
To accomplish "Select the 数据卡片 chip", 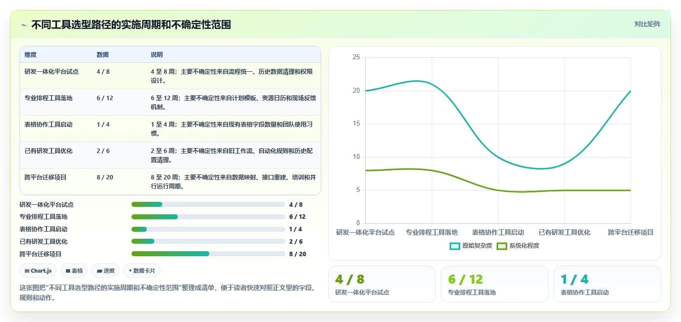I will tap(142, 271).
